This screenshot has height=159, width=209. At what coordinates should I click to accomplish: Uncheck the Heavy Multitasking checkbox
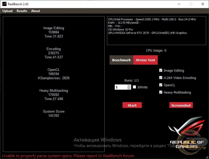pyautogui.click(x=161, y=92)
